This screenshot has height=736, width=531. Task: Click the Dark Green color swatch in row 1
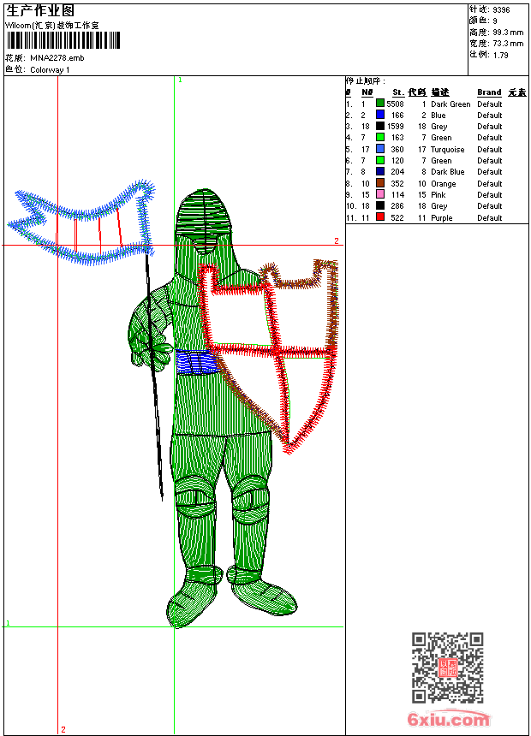tap(380, 104)
